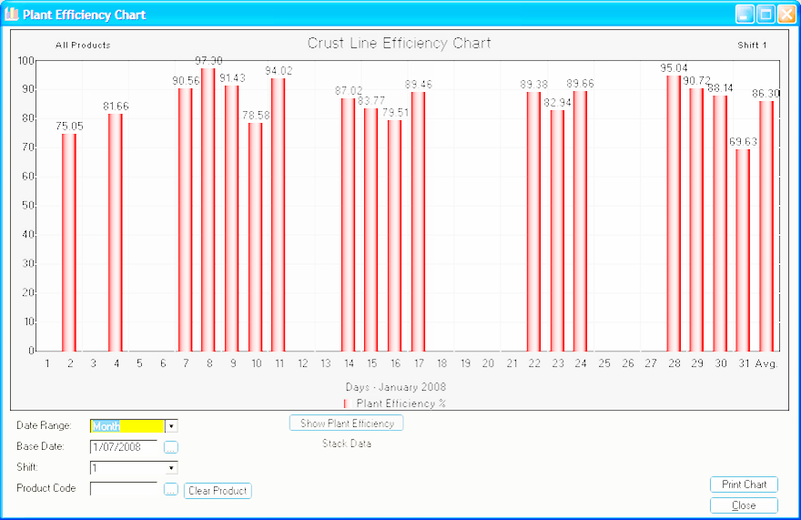Open the Shift dropdown arrow
801x520 pixels.
171,468
